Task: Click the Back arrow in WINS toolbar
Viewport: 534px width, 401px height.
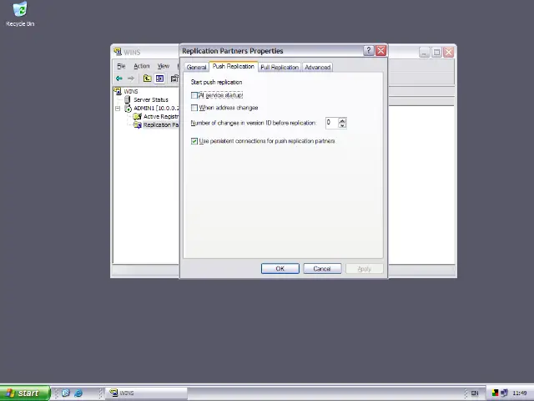Action: 119,79
